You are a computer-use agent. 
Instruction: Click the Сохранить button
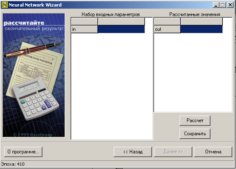(195, 134)
